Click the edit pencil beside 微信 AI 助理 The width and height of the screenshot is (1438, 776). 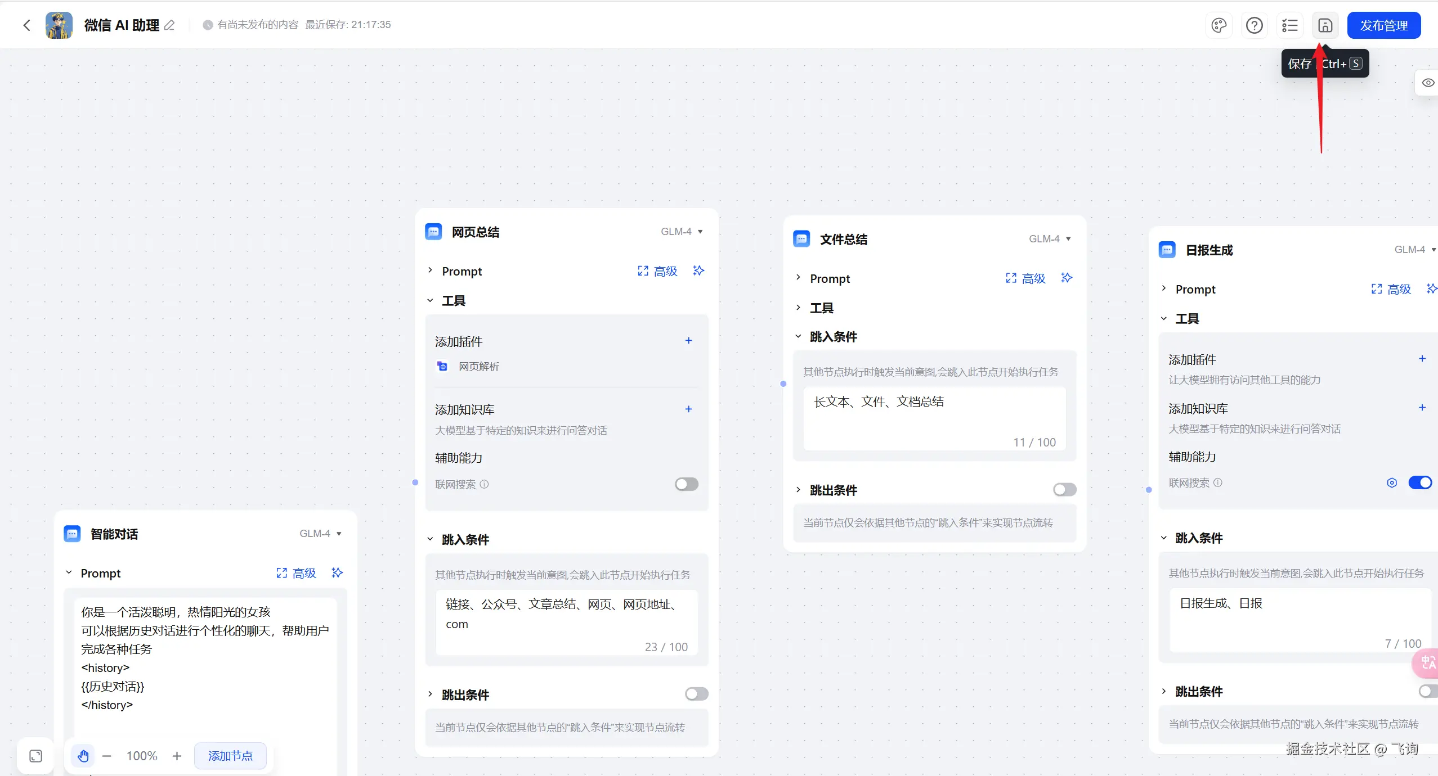point(169,25)
